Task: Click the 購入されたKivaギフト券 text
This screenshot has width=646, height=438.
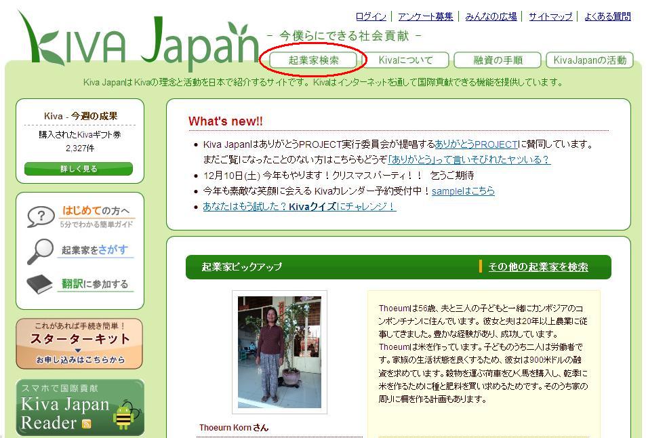Action: tap(80, 135)
